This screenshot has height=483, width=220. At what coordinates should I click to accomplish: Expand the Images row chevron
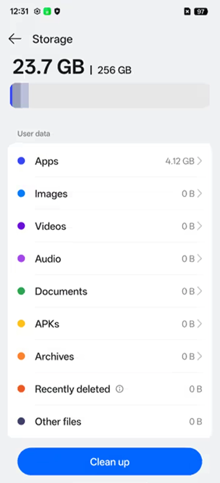(x=199, y=194)
